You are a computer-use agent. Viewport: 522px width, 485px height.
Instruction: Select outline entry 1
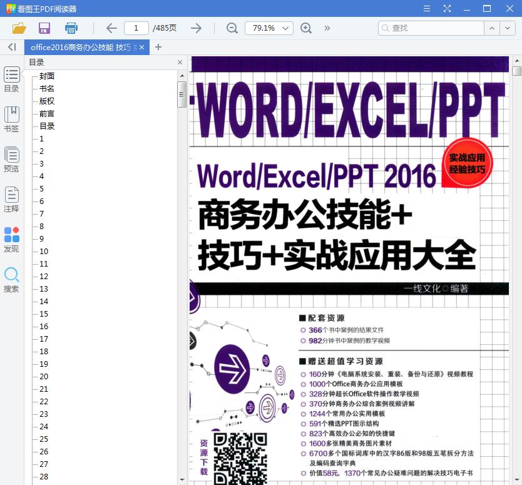click(41, 138)
